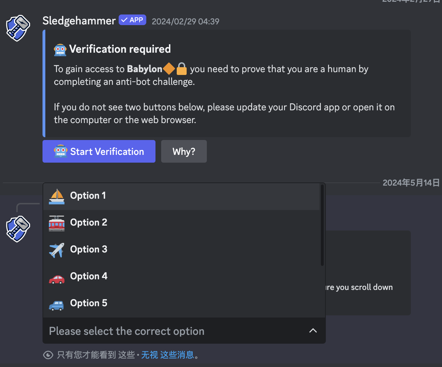This screenshot has height=367, width=442.
Task: Click the robot emoji on Start Verification button
Action: (60, 151)
